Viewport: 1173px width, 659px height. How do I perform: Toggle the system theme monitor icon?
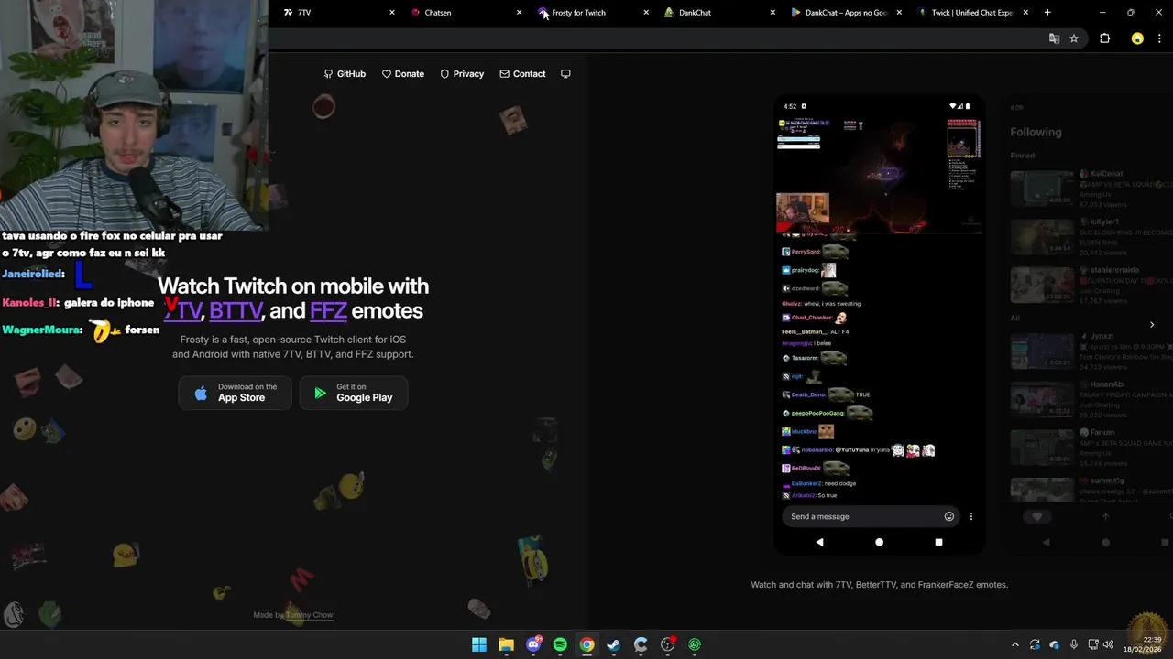[565, 74]
